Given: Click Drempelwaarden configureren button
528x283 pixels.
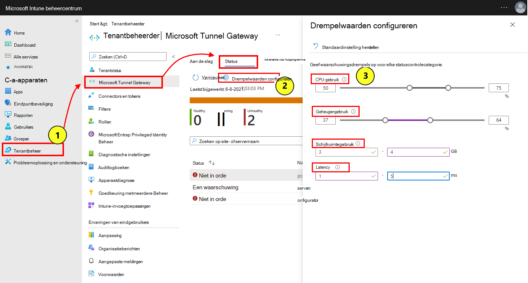Looking at the screenshot, I should (x=258, y=79).
